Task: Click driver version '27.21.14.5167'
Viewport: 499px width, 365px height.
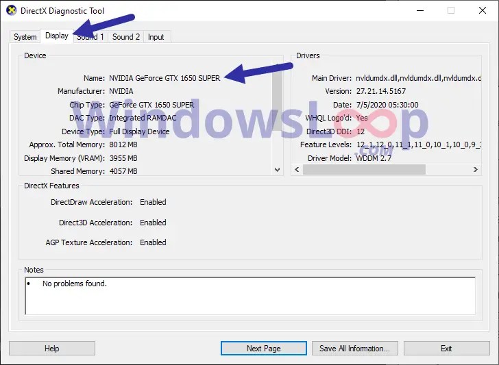Action: (381, 91)
